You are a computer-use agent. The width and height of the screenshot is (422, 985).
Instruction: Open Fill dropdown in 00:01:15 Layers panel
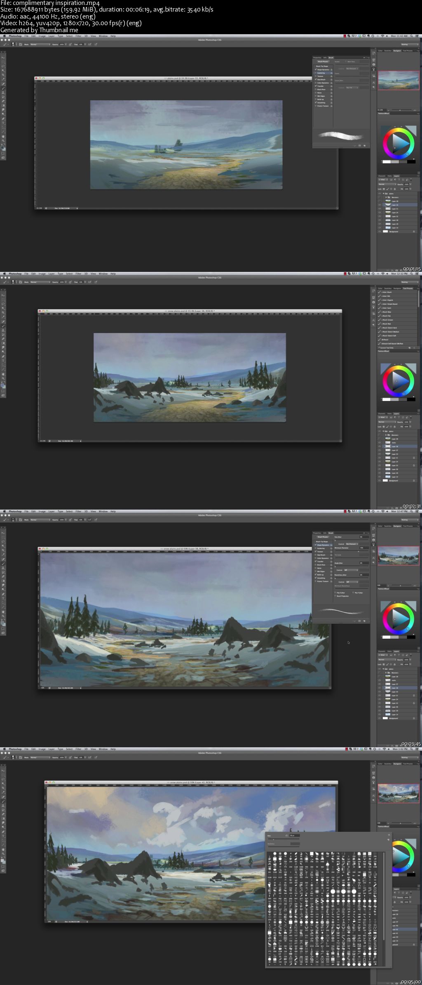pos(410,189)
